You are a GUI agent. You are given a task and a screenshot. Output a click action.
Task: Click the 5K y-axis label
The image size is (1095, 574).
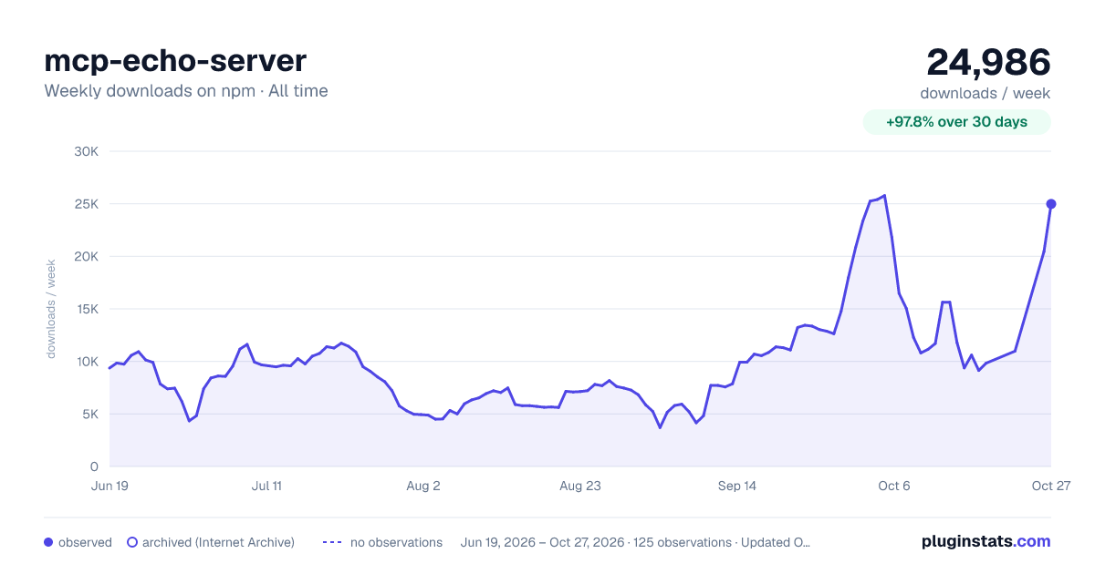[x=89, y=415]
